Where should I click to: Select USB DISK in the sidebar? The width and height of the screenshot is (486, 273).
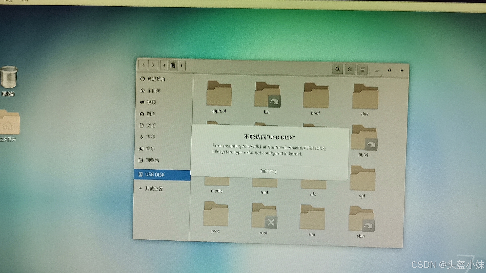[x=155, y=174]
